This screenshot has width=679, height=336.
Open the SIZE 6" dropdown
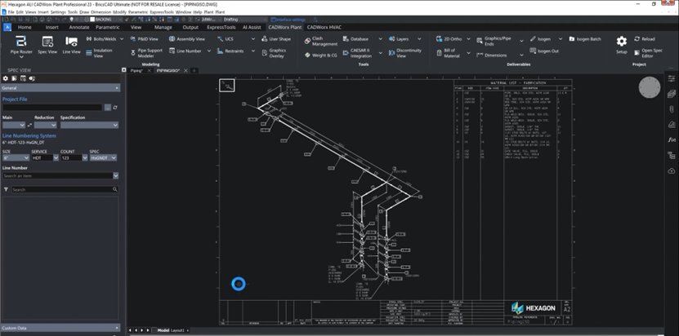pyautogui.click(x=16, y=158)
